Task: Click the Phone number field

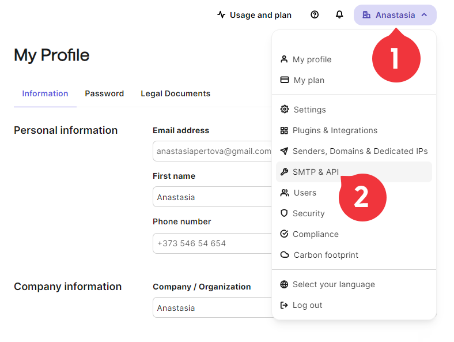Action: (x=212, y=243)
